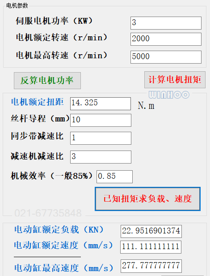Select the 同步带减速比 input field

click(101, 138)
